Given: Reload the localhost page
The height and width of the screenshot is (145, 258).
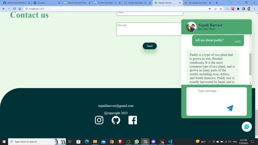Looking at the screenshot, I should click(x=14, y=9).
